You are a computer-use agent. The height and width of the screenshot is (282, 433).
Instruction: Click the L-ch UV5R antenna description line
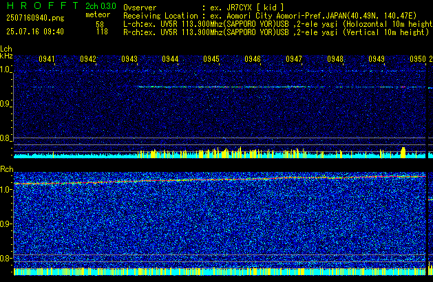pos(278,24)
